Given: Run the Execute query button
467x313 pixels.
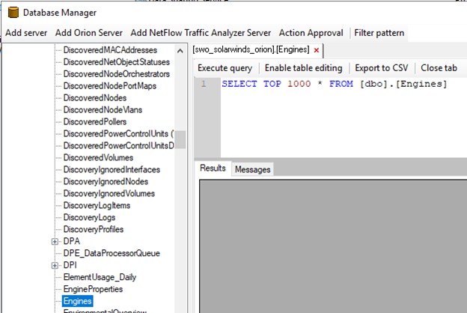Looking at the screenshot, I should pos(225,68).
